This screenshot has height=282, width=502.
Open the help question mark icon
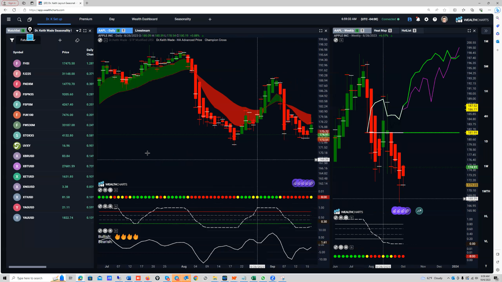(435, 19)
